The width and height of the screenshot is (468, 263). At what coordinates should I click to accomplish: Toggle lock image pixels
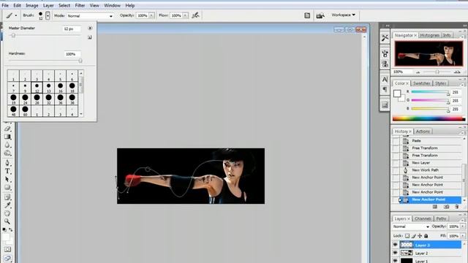[413, 236]
